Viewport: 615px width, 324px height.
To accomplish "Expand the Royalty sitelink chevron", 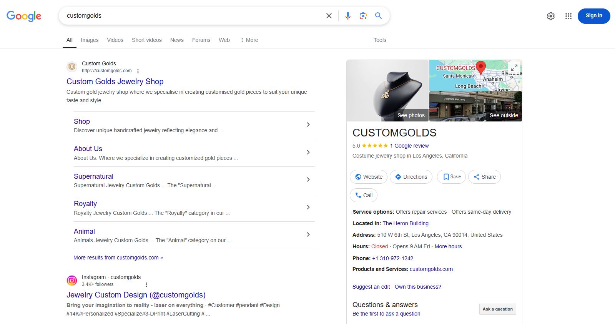I will pyautogui.click(x=308, y=207).
